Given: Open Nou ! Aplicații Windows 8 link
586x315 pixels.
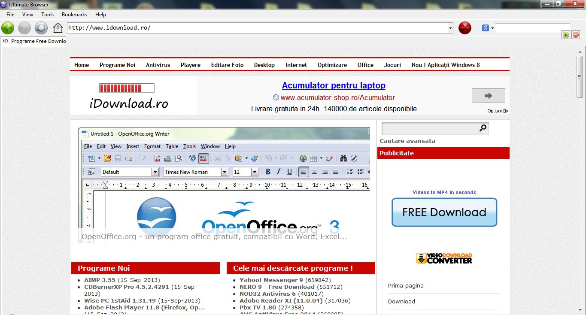Looking at the screenshot, I should [446, 65].
